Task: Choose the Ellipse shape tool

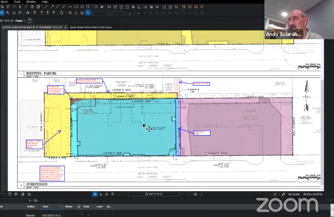Action: pyautogui.click(x=82, y=7)
